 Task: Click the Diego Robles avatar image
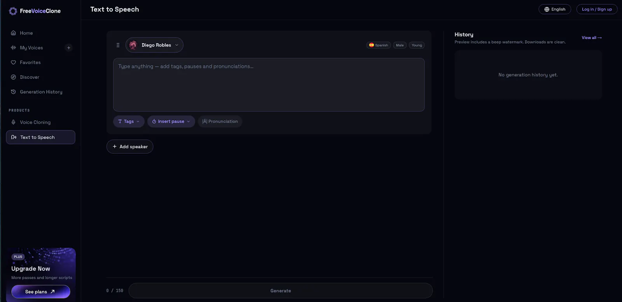pyautogui.click(x=133, y=45)
